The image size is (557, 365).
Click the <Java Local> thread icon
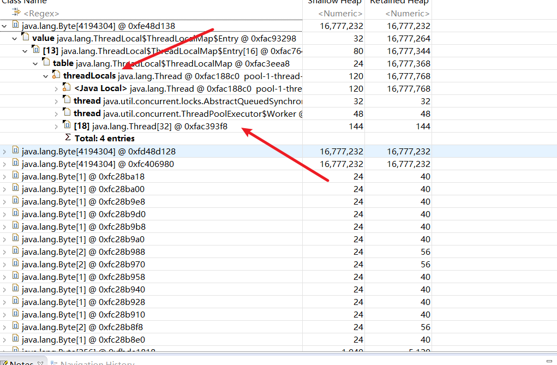click(67, 88)
